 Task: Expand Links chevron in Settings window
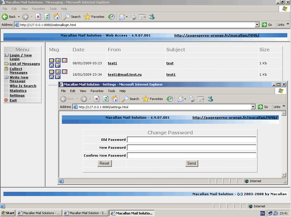[284, 106]
